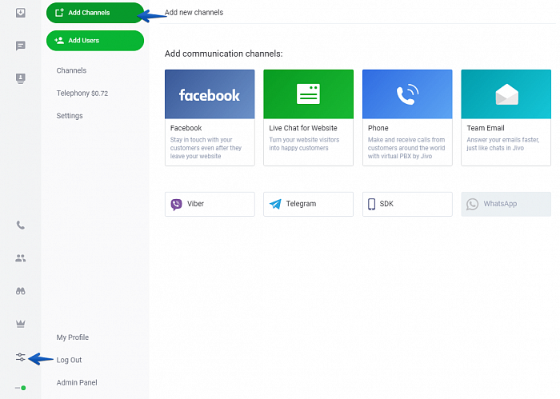Click the Viber purple logo icon
Image resolution: width=560 pixels, height=399 pixels.
(x=176, y=204)
